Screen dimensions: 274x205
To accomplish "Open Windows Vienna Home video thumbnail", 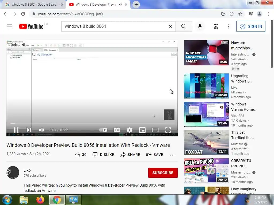I will [206, 114].
